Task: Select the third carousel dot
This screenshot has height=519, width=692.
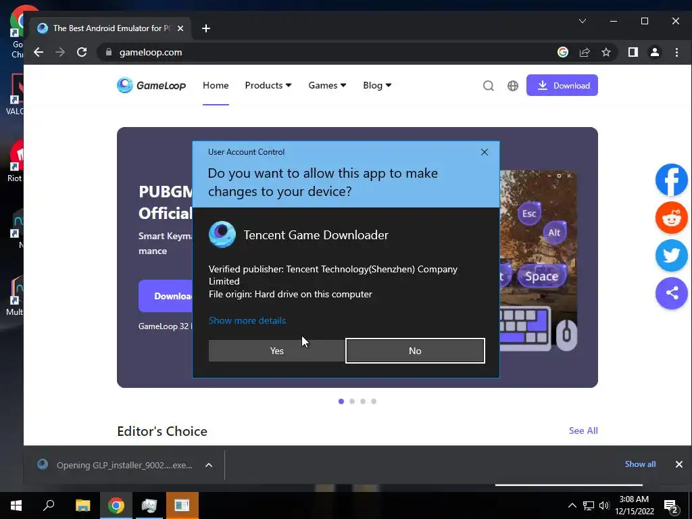Action: point(363,401)
